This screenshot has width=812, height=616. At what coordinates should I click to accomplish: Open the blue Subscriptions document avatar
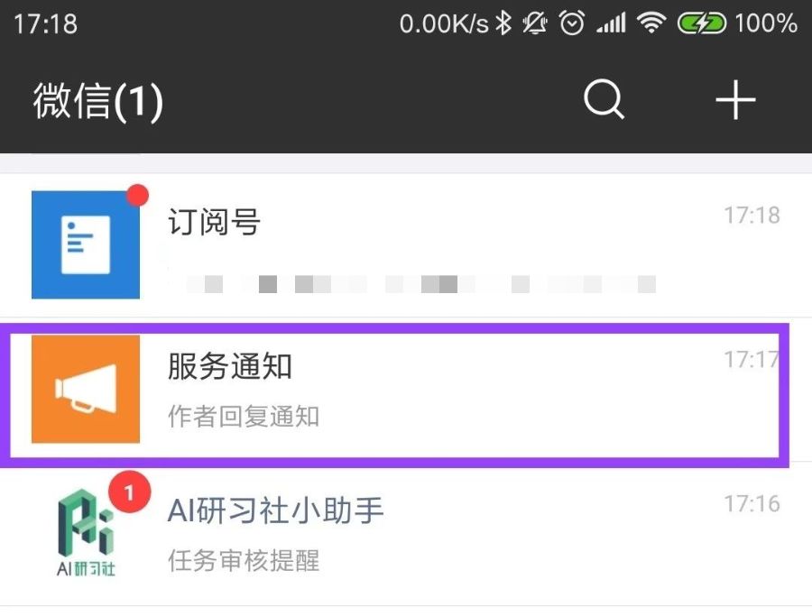pyautogui.click(x=86, y=244)
